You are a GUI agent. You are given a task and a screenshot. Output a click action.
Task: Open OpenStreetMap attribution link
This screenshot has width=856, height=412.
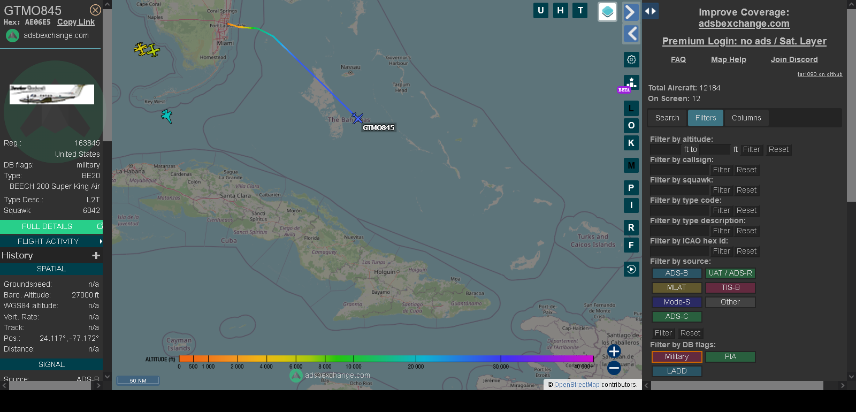[577, 385]
